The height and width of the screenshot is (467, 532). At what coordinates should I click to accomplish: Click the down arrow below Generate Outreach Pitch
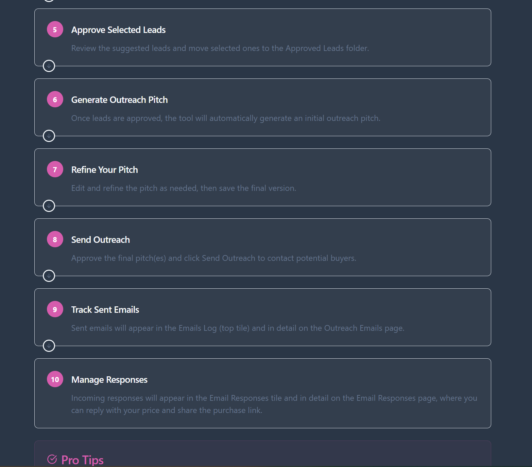coord(49,136)
